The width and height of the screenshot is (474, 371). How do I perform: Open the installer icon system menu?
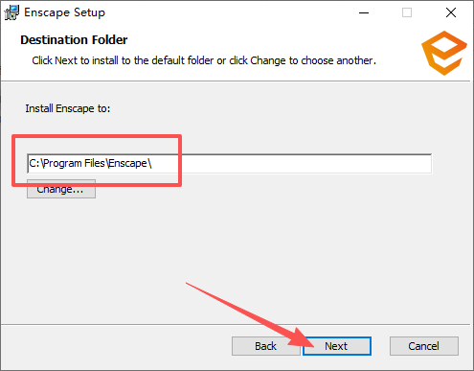point(11,12)
